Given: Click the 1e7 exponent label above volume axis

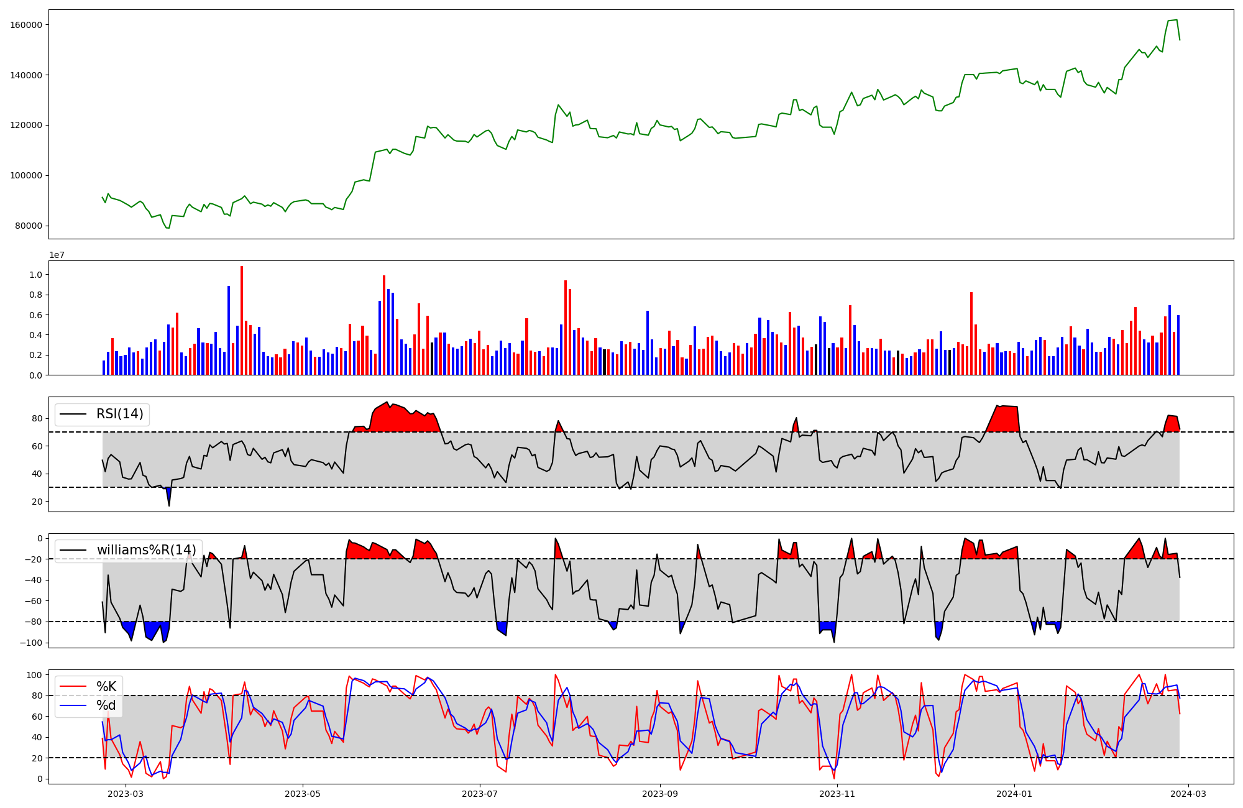Looking at the screenshot, I should pos(57,255).
